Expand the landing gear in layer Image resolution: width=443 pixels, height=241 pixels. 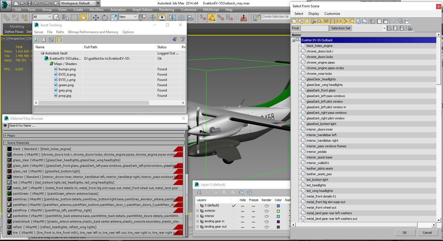[198, 221]
